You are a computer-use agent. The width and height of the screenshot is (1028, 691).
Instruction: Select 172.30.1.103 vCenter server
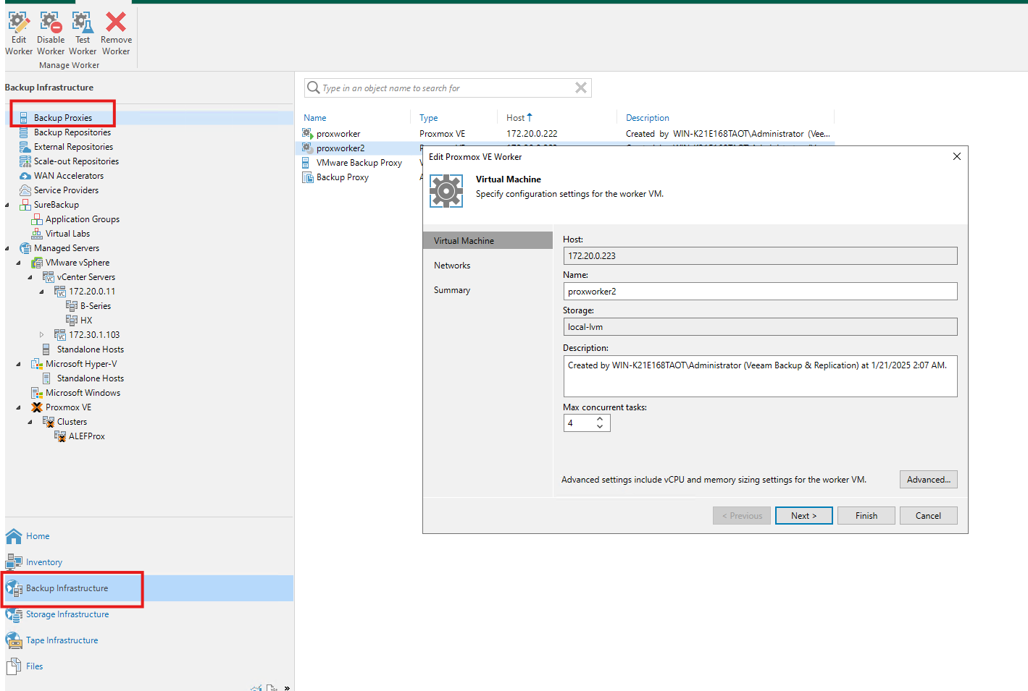[94, 335]
